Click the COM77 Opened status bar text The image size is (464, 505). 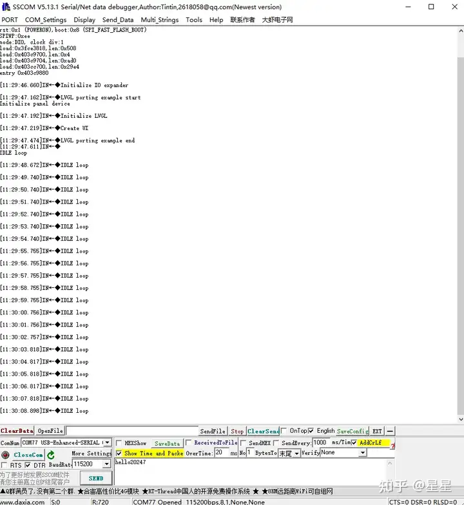(198, 501)
